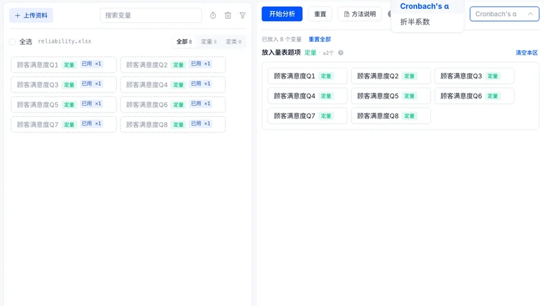Click 顾客满意度Q6 chip in the scale items box
Screen dimensions: 544x306
tap(474, 96)
